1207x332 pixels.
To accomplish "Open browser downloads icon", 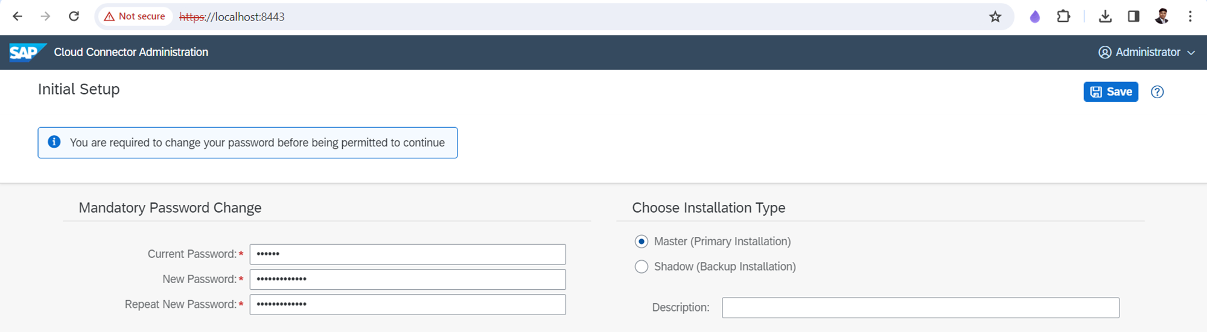I will (1105, 17).
